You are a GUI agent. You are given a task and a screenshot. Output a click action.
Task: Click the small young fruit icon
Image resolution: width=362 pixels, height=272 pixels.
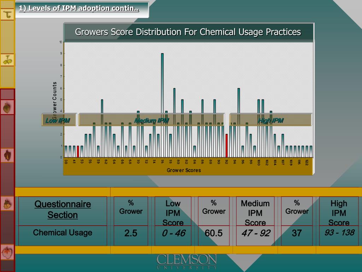[7, 204]
